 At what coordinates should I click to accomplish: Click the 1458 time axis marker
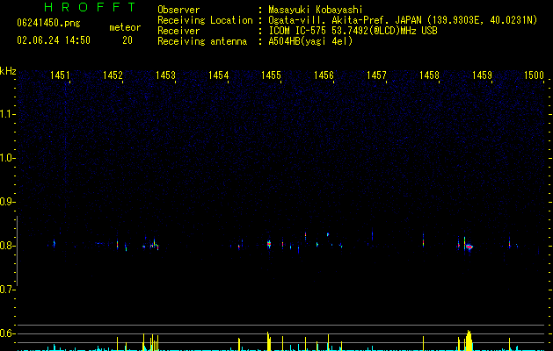pos(429,75)
